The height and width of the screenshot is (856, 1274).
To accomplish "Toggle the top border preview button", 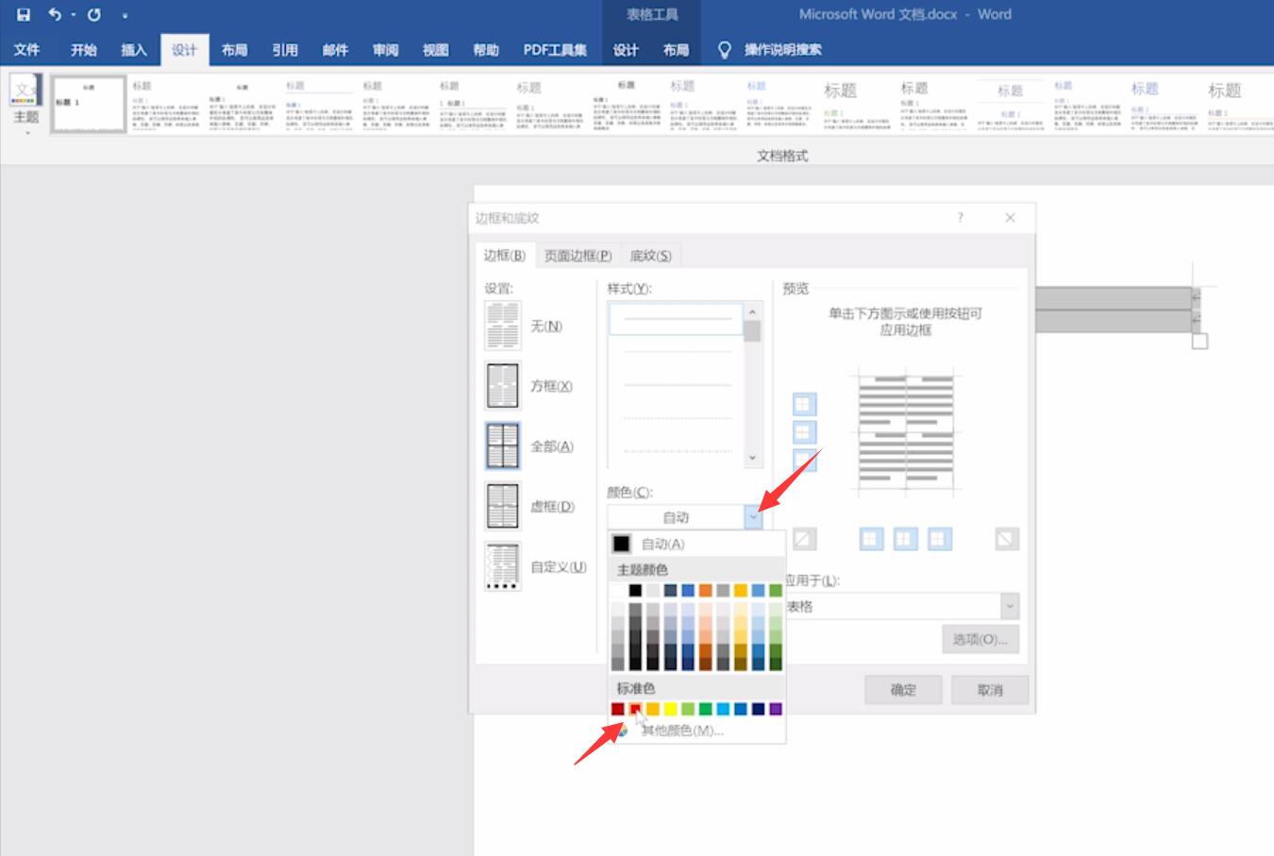I will tap(803, 405).
